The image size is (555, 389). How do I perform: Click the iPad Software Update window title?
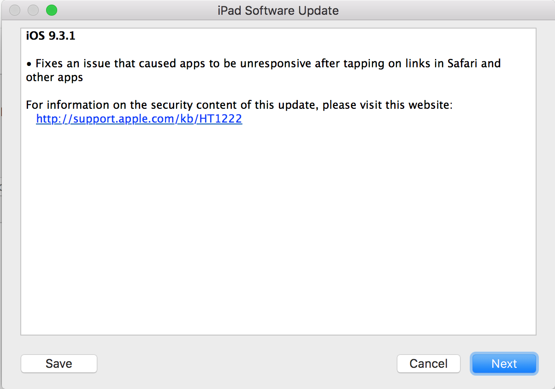(x=278, y=11)
